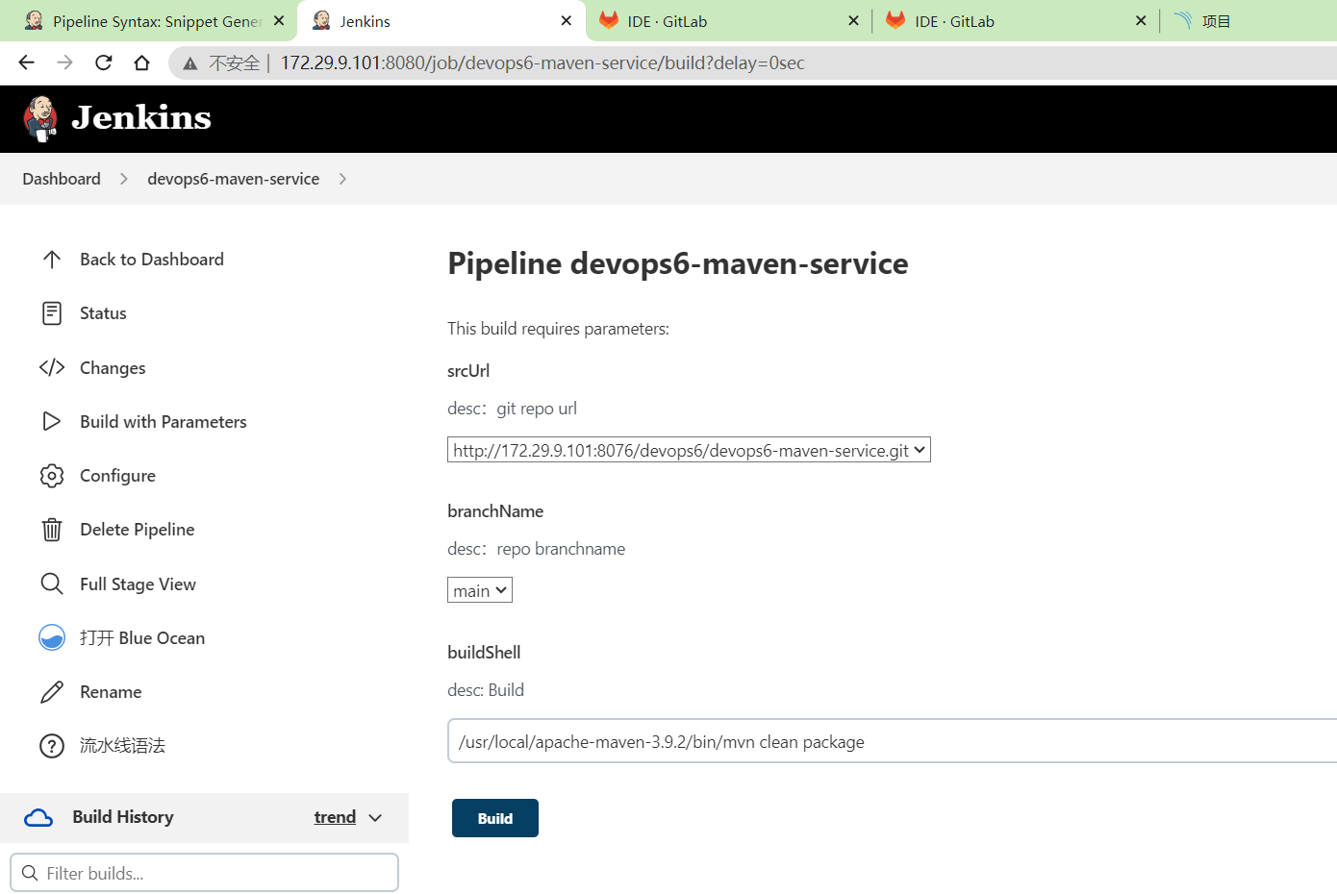
Task: Expand the Build History chevron
Action: 375,818
